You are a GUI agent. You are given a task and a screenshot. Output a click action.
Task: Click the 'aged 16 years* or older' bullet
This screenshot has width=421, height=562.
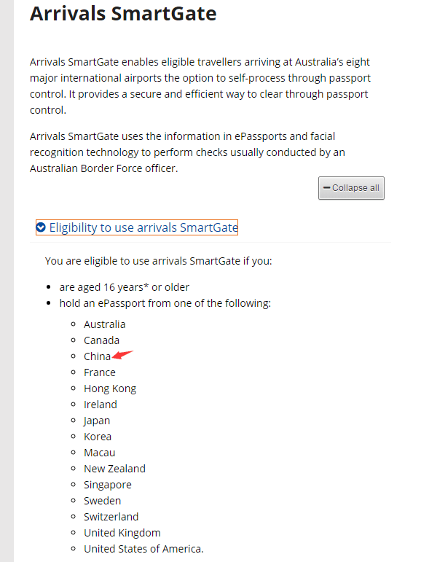pos(125,287)
